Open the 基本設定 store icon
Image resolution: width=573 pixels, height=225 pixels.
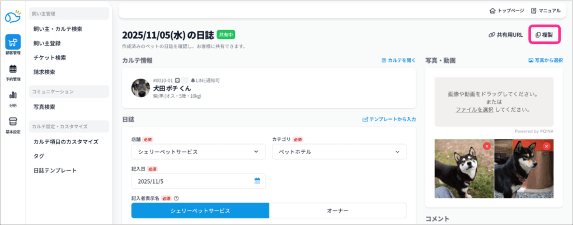point(13,123)
